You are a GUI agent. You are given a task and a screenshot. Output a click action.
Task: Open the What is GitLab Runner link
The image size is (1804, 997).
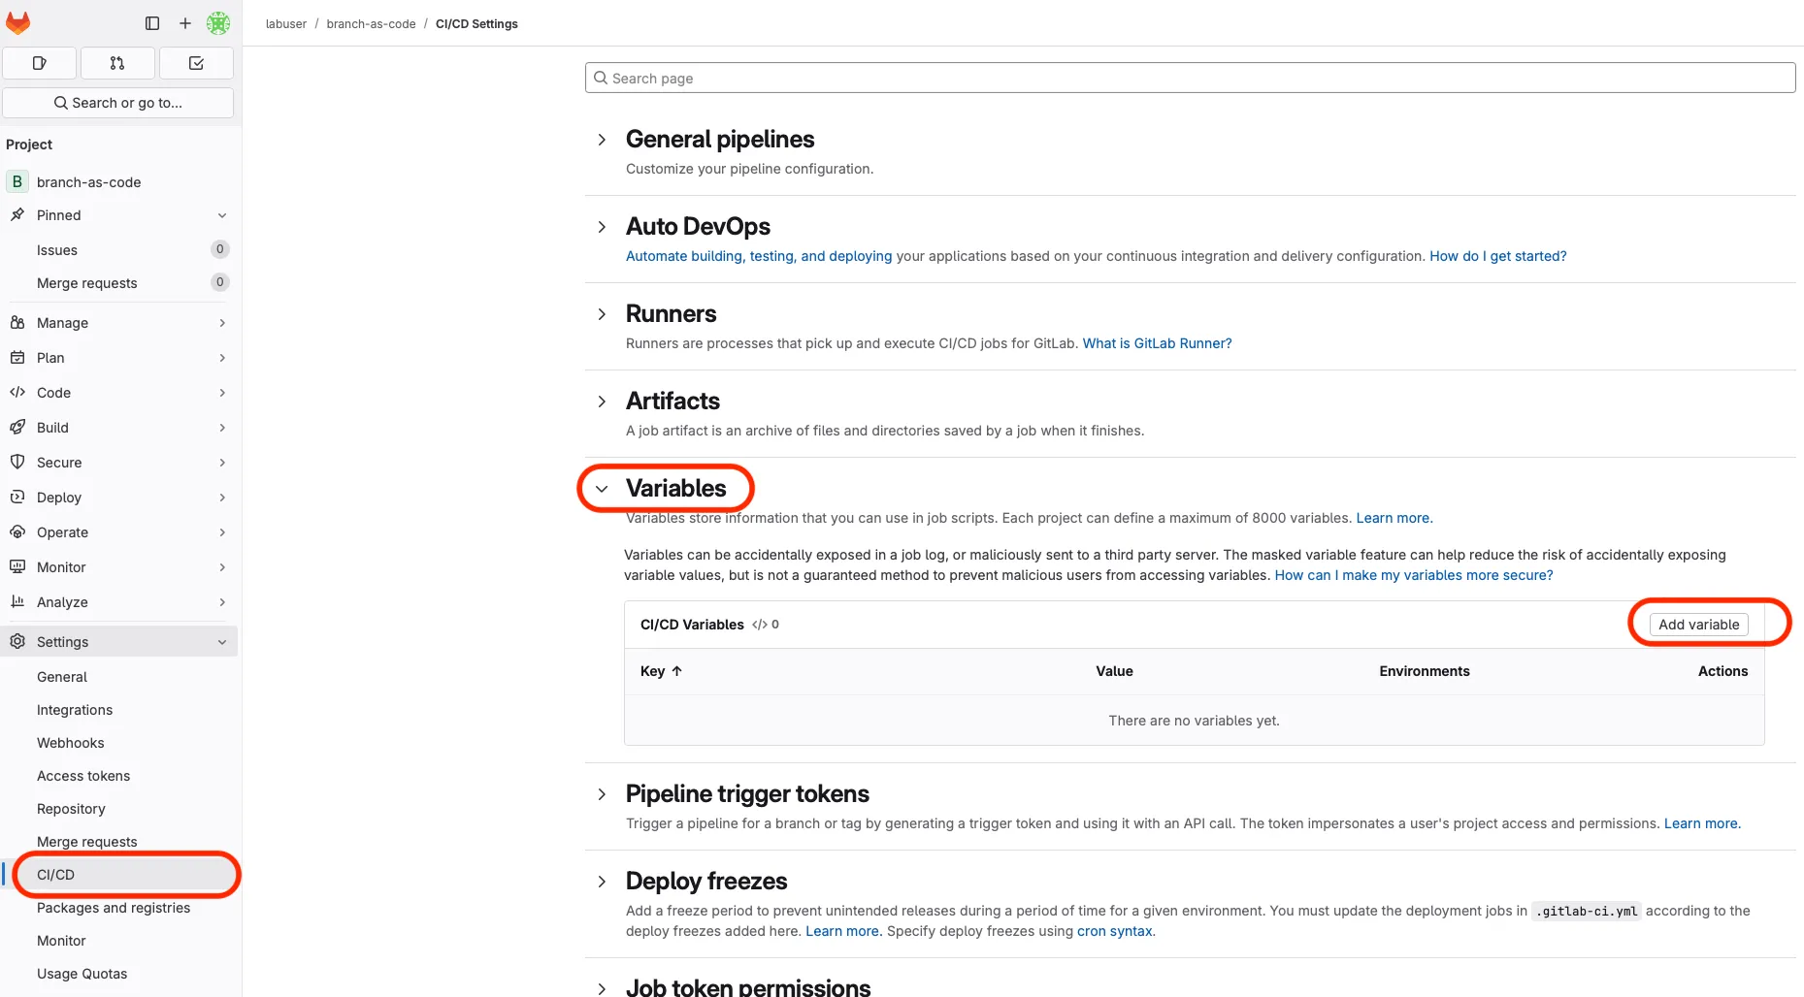[x=1157, y=342]
